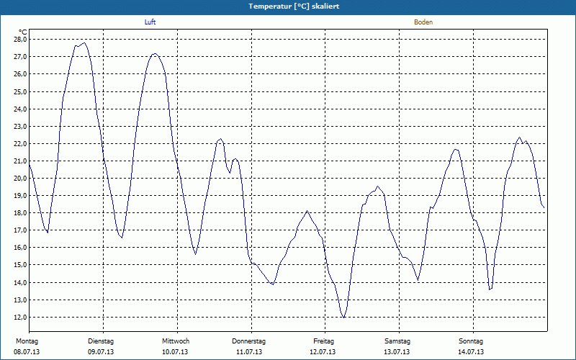The height and width of the screenshot is (360, 576).
Task: Click the blue Luft legend label
Action: (150, 22)
